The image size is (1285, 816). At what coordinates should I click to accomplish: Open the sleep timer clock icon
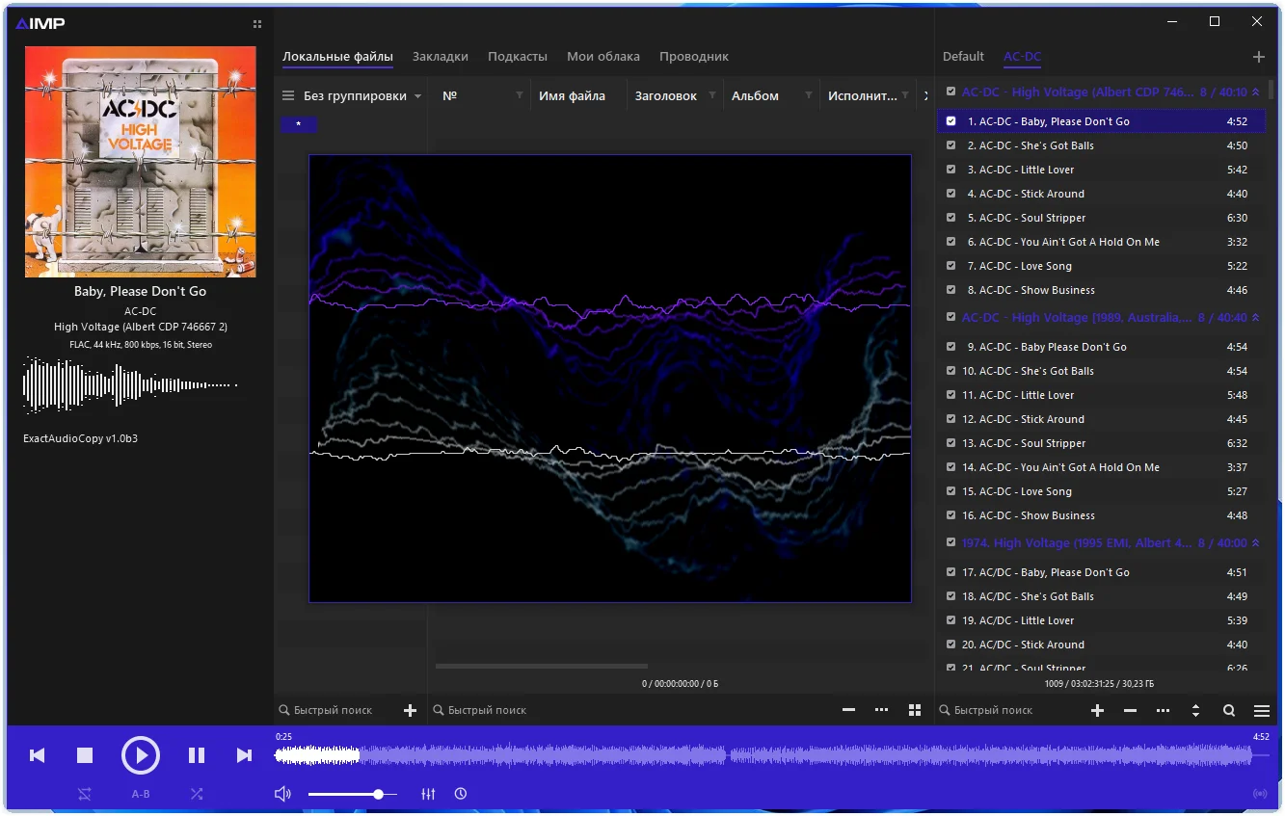click(x=461, y=794)
